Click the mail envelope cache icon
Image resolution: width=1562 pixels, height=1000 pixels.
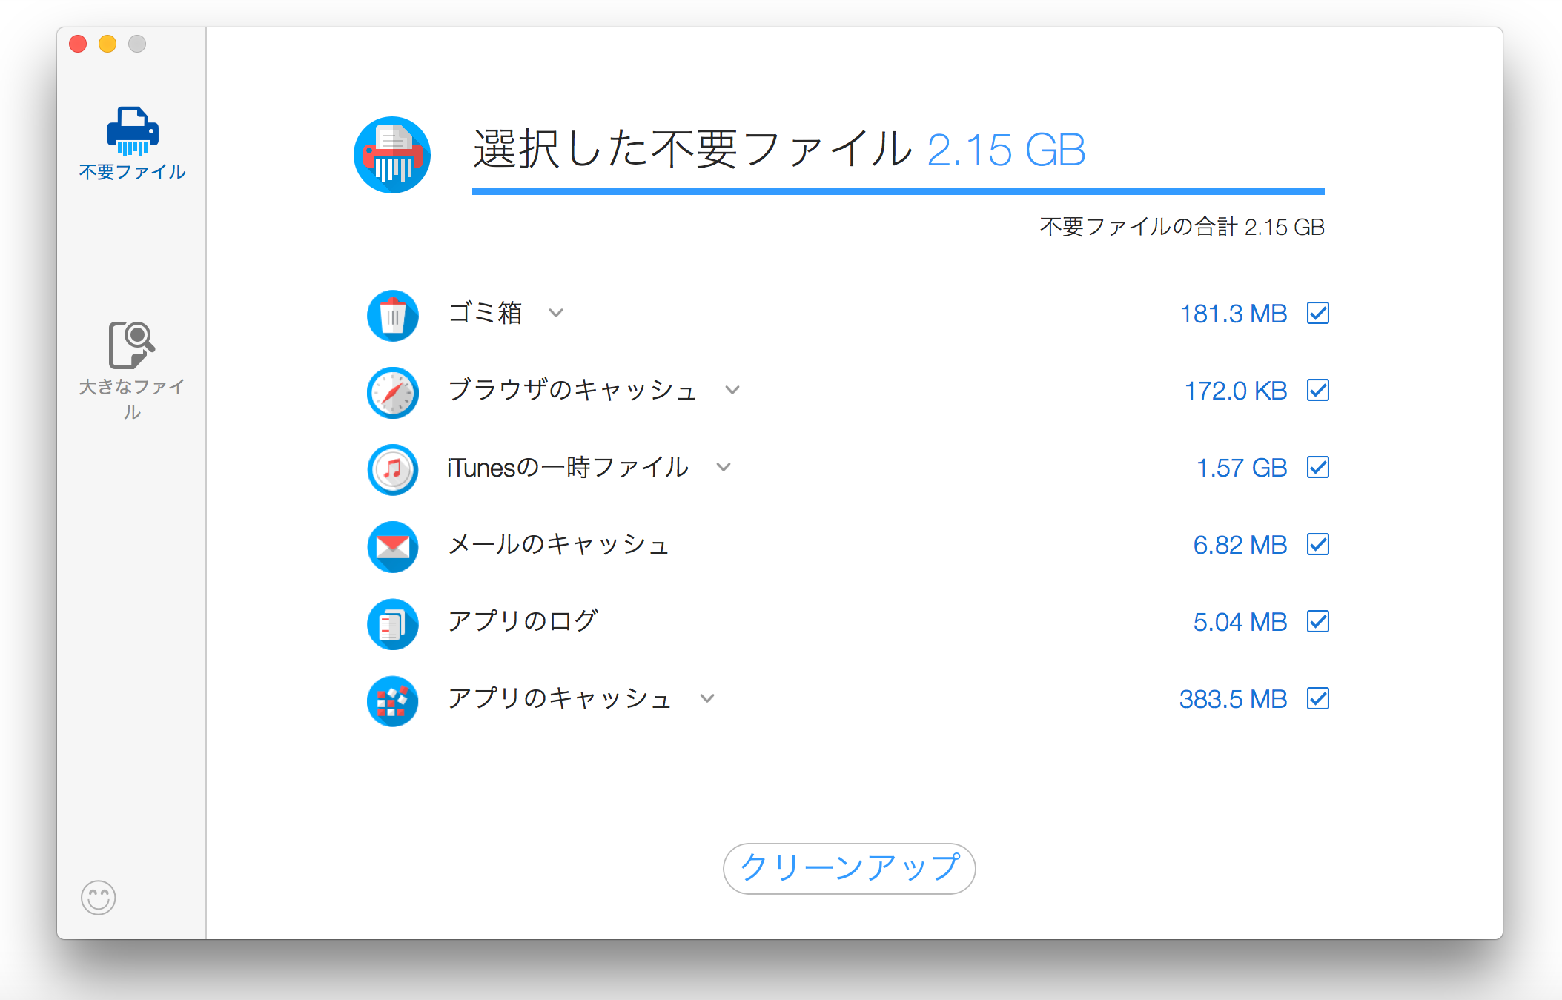point(393,546)
